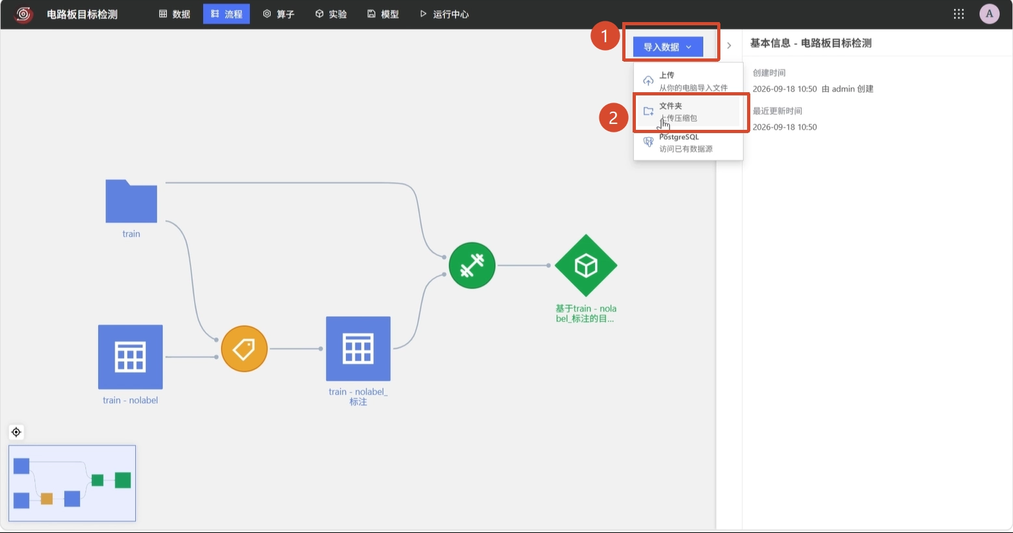Choose PostgreSQL data source option

pos(688,143)
